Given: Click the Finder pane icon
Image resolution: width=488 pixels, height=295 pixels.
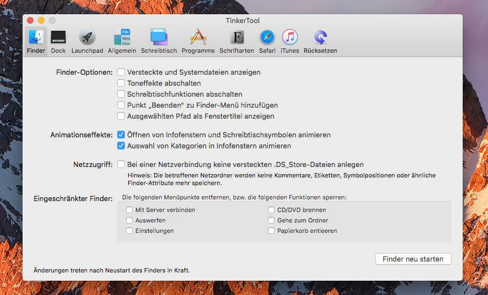Looking at the screenshot, I should (x=36, y=37).
